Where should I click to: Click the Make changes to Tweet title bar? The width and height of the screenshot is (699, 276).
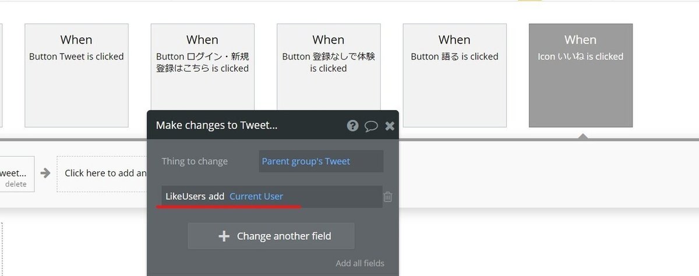click(x=233, y=126)
